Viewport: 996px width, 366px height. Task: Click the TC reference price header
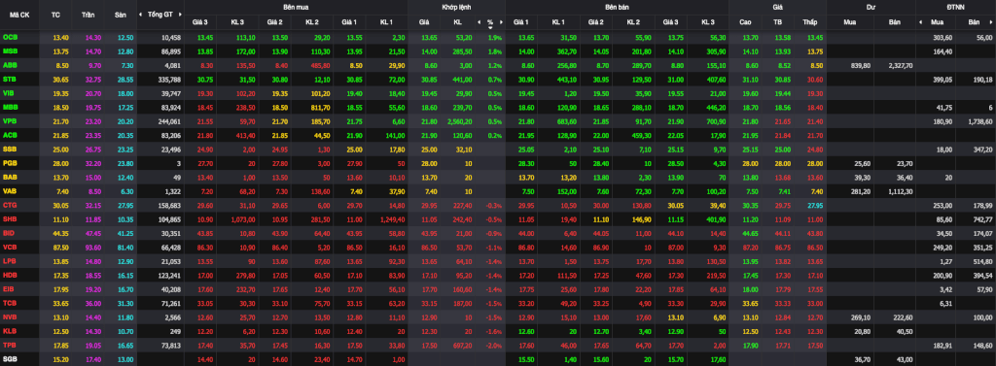tap(55, 14)
